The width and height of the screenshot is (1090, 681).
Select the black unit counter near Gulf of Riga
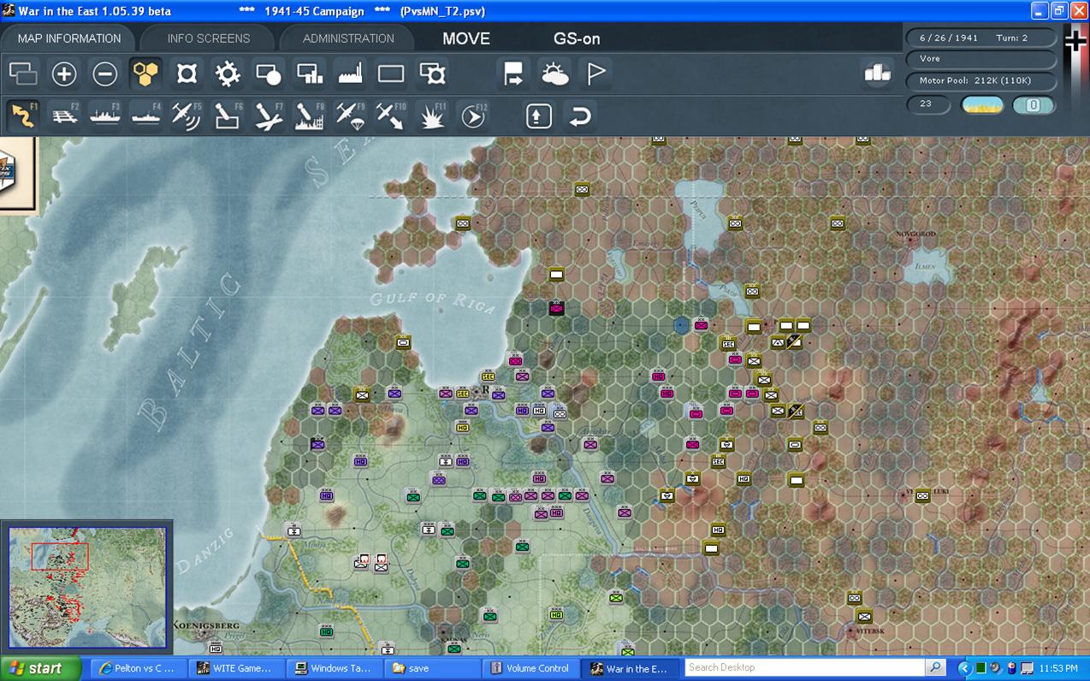tap(556, 308)
